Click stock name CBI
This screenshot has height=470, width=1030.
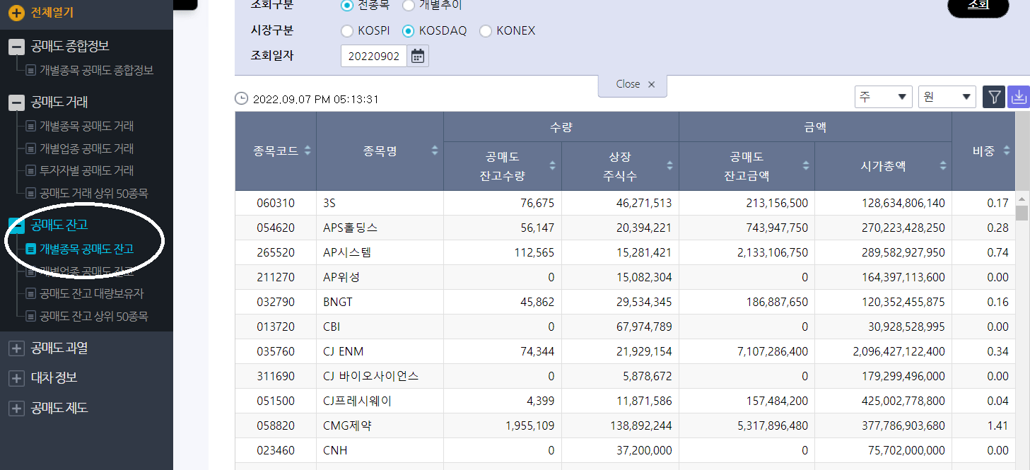(332, 327)
